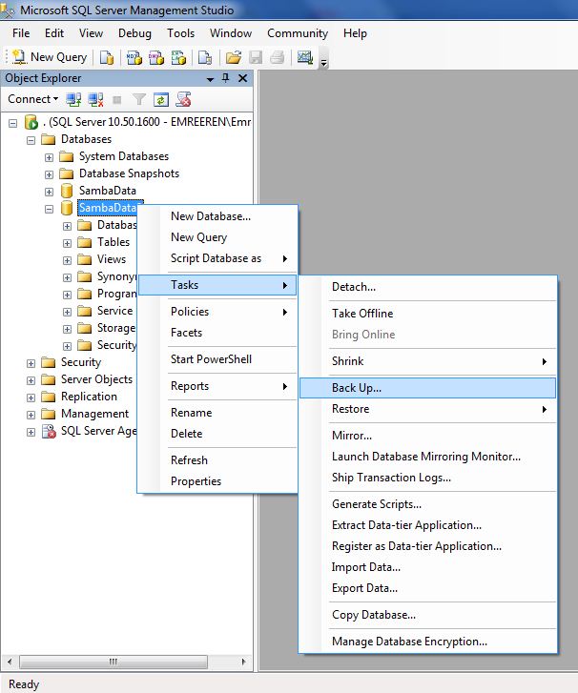Select Back Up... from Tasks submenu
Viewport: 578px width, 693px height.
click(357, 388)
